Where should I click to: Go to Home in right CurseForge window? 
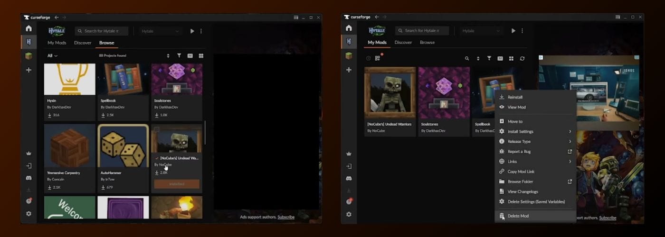point(349,28)
